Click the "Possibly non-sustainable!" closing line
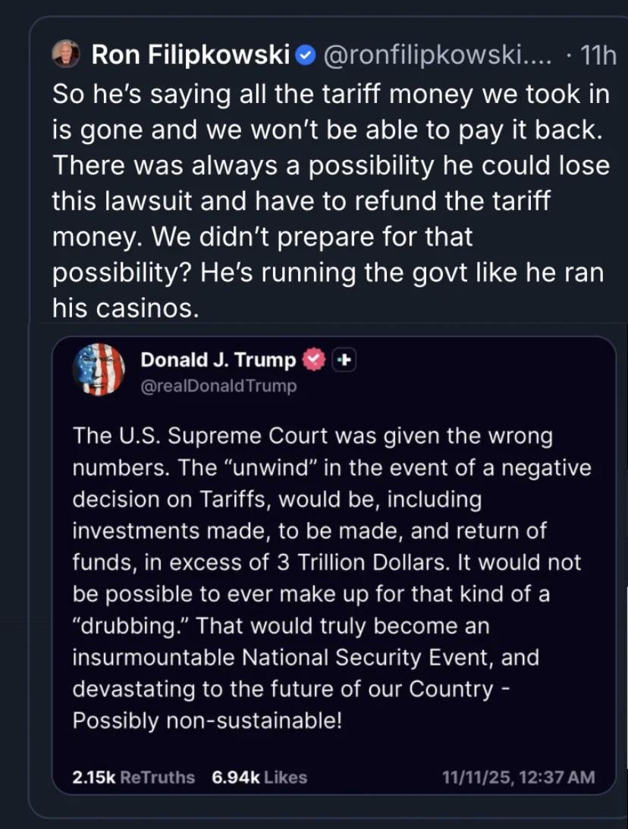 (x=207, y=720)
